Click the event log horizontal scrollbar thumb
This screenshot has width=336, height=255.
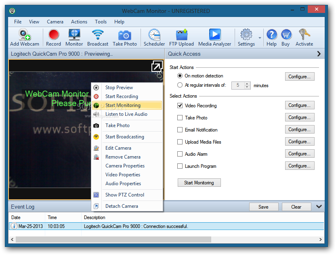(x=113, y=239)
